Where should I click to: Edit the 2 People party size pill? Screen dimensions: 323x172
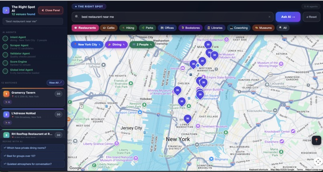pyautogui.click(x=142, y=45)
